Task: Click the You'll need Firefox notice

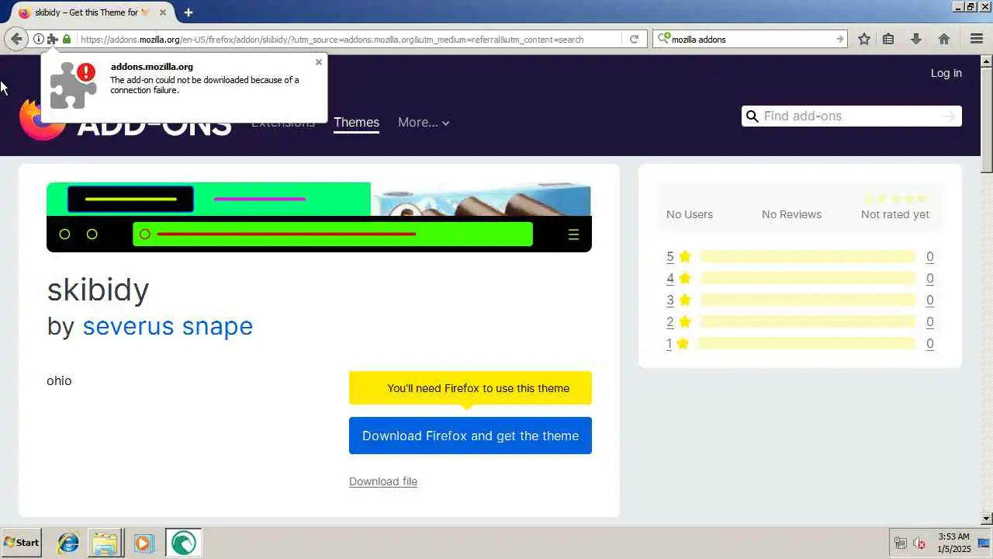Action: (470, 388)
